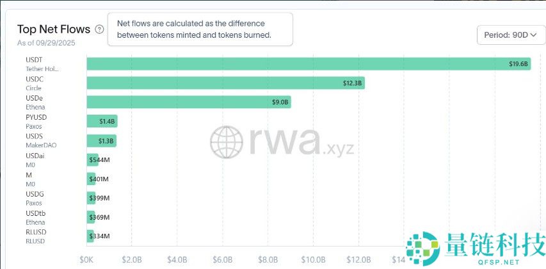Click the USDai $544M bar
The image size is (546, 269).
(x=92, y=159)
